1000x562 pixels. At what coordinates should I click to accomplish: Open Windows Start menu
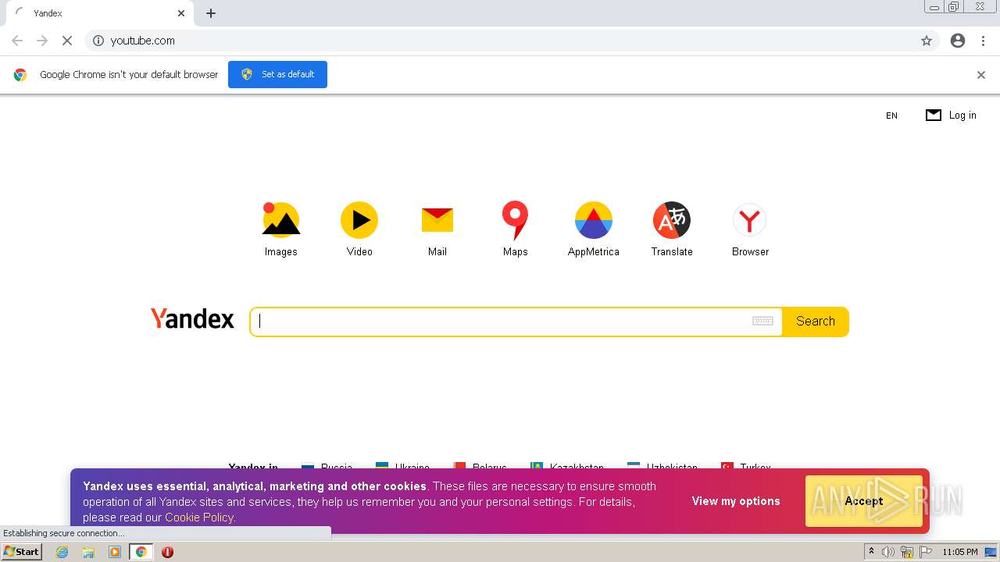point(21,552)
